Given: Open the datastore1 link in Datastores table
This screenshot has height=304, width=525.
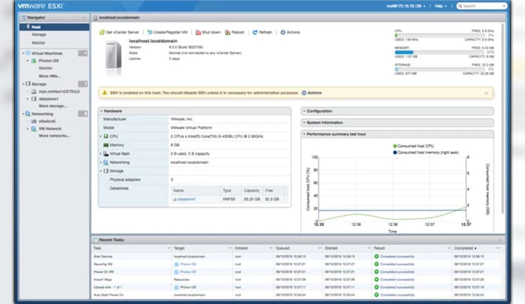Looking at the screenshot, I should [x=187, y=199].
